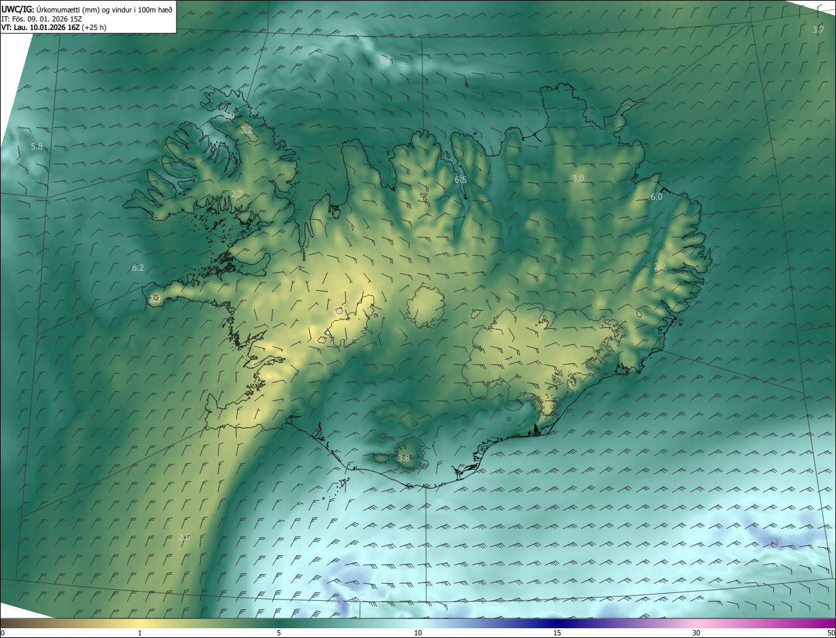Screen dimensions: 836x638
Task: Click the map value "2.6"
Action: coord(184,537)
